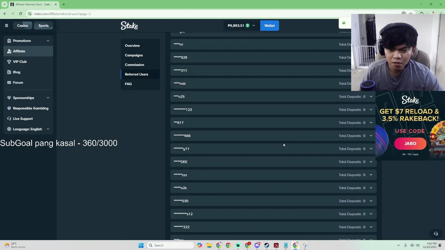
Task: Switch to the Sports section
Action: click(43, 25)
